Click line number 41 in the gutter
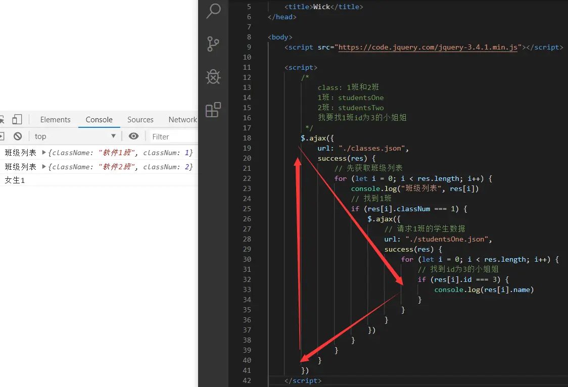This screenshot has width=568, height=387. 247,370
